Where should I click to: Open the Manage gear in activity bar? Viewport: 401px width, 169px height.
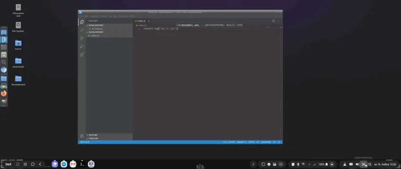[82, 136]
